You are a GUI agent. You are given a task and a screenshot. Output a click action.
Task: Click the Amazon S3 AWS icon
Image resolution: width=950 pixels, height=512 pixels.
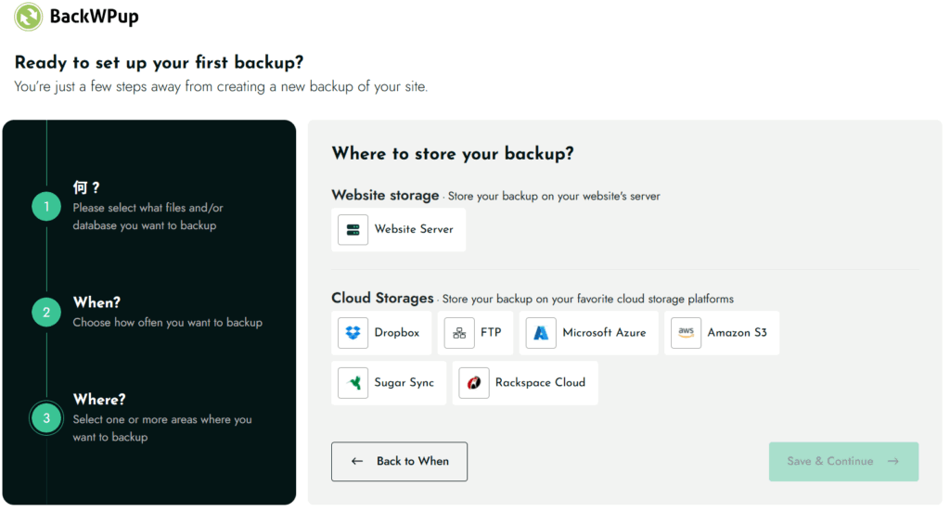pos(686,333)
